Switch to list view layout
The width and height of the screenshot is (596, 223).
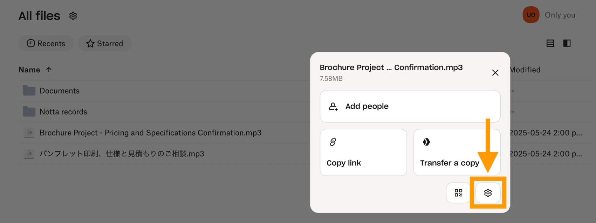click(x=550, y=43)
